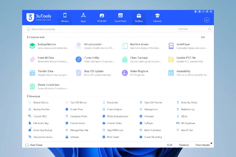The image size is (236, 157).
Task: Open Enter Rec Mode tool
Action: coord(187,103)
